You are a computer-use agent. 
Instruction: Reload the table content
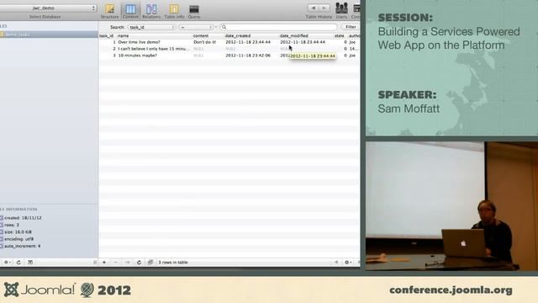click(139, 262)
